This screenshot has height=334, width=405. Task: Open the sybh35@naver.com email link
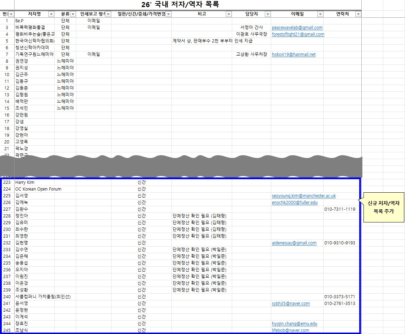click(x=291, y=304)
